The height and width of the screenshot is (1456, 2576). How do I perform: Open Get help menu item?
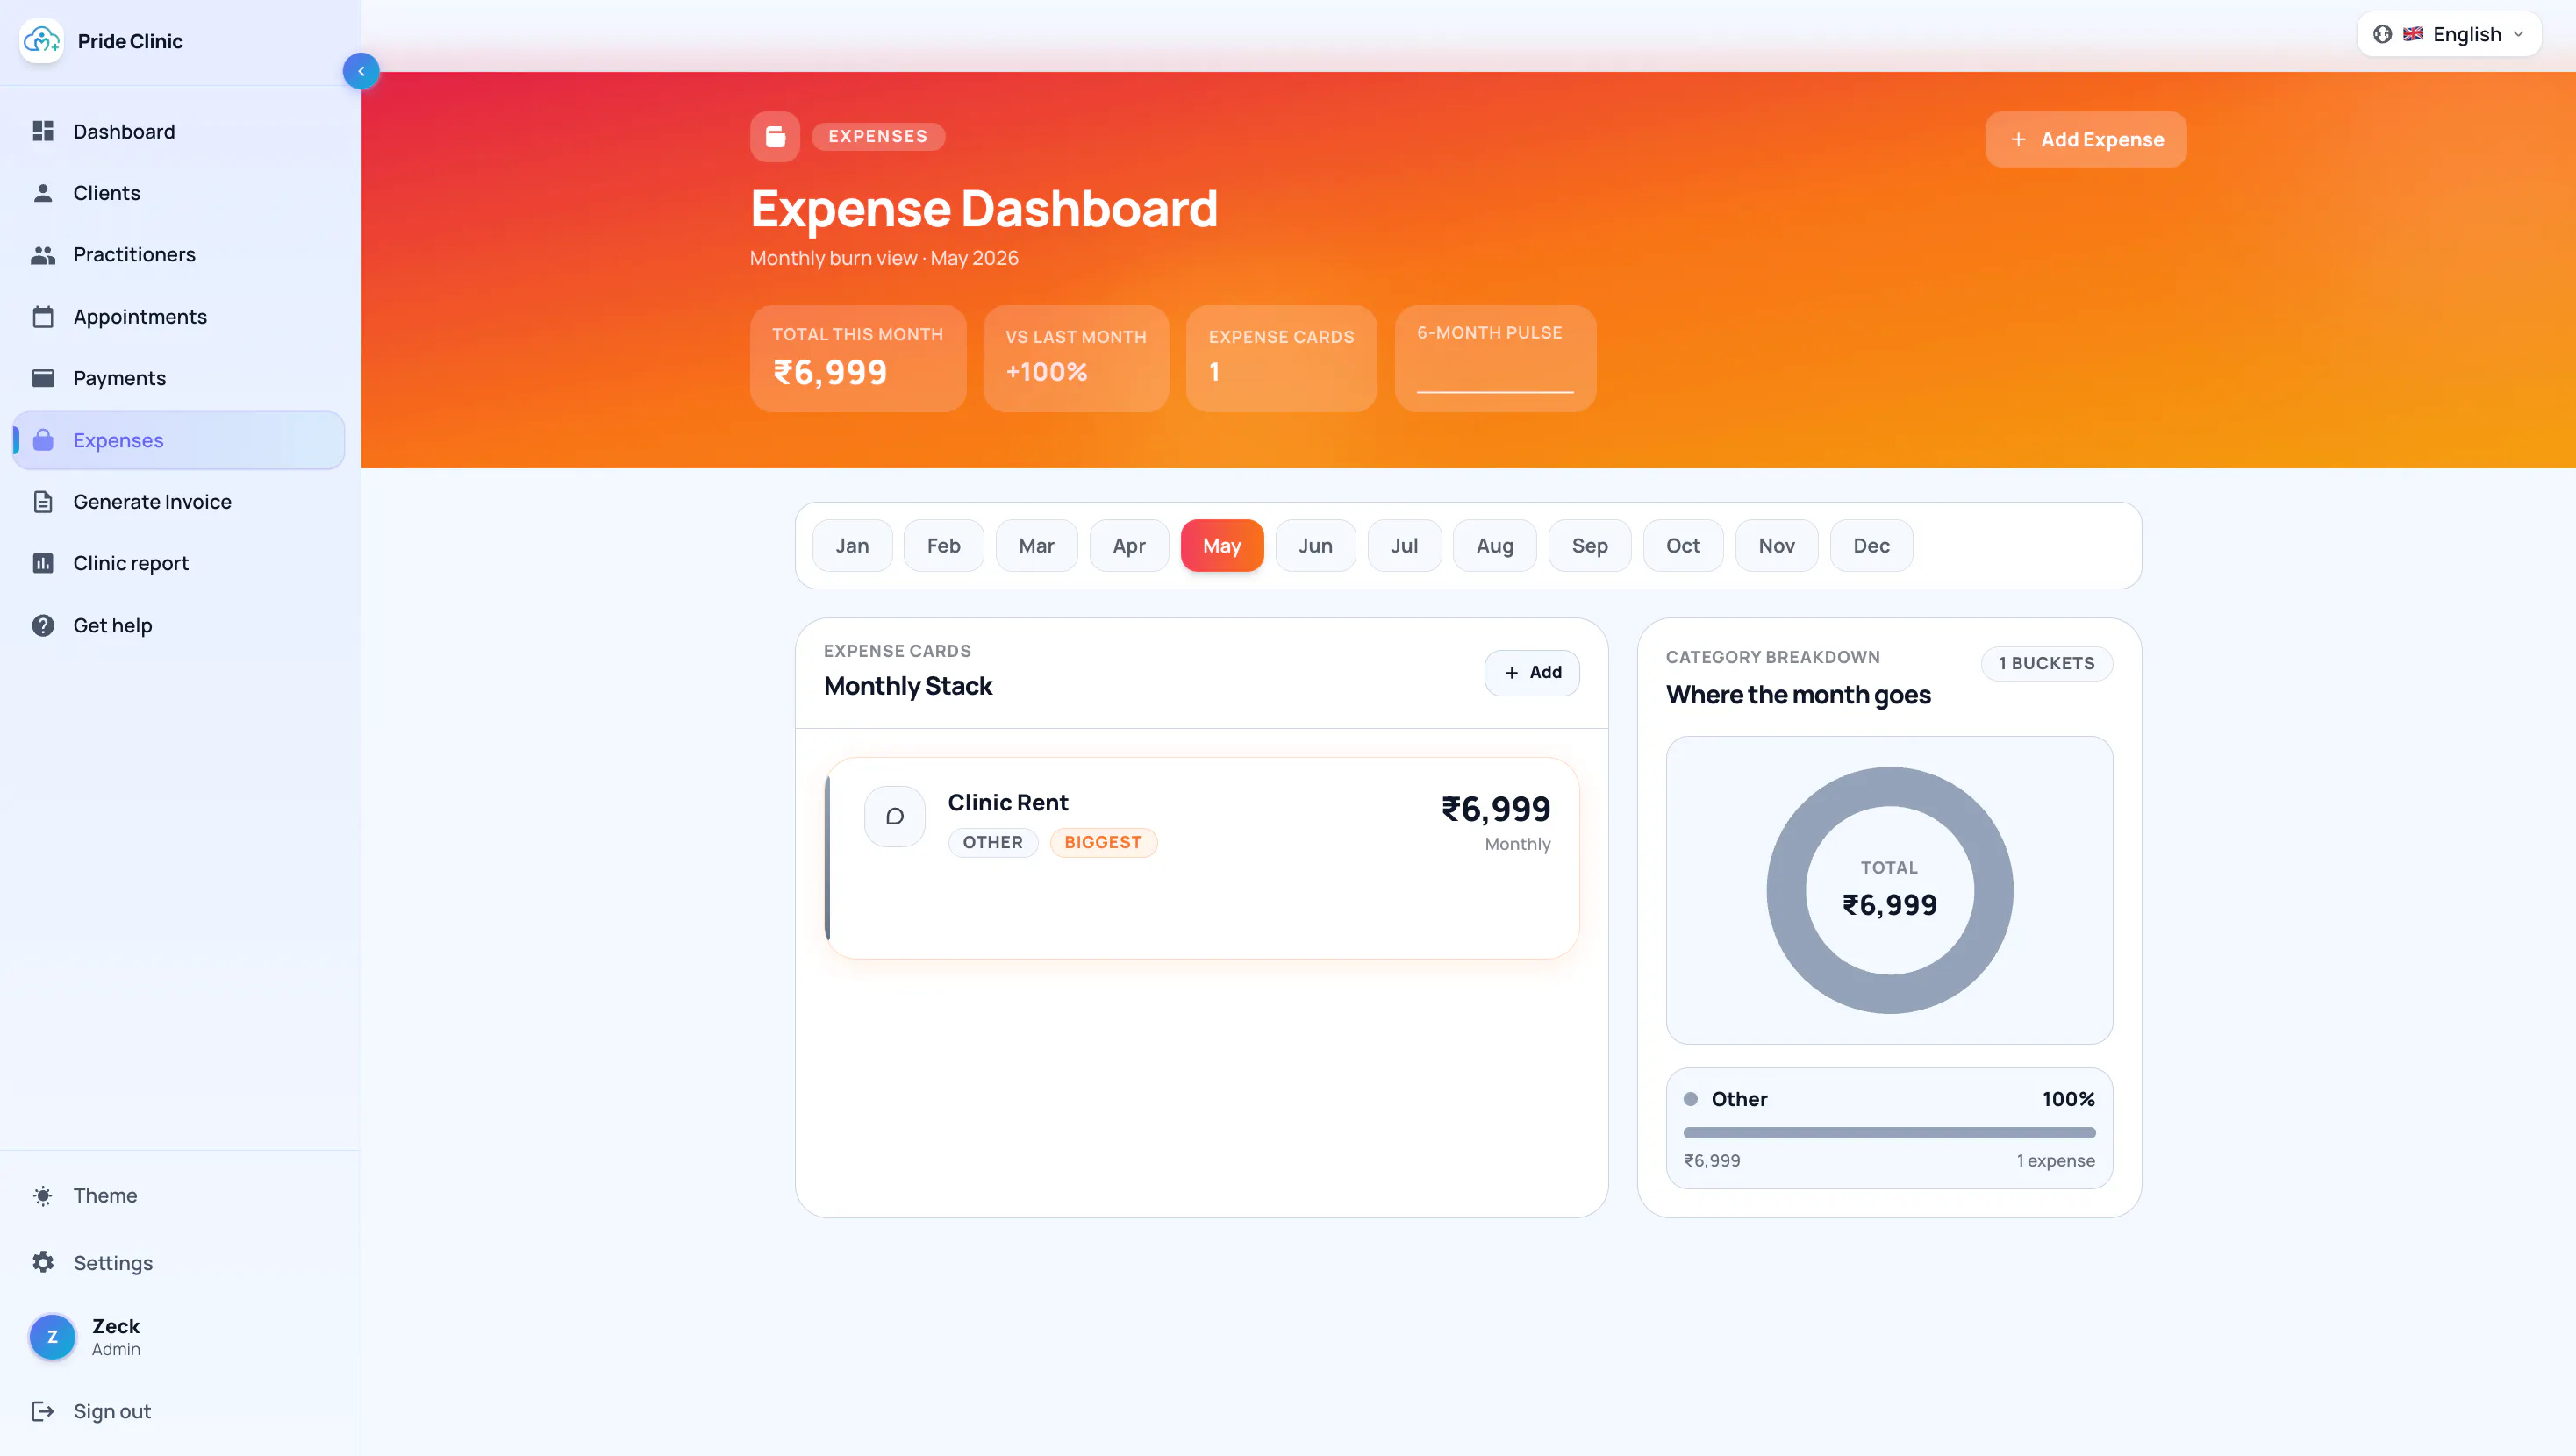[180, 625]
